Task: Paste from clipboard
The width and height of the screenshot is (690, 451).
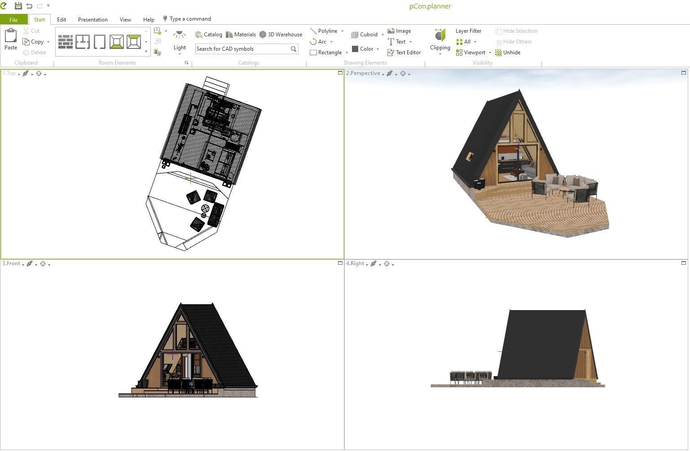Action: pyautogui.click(x=11, y=39)
